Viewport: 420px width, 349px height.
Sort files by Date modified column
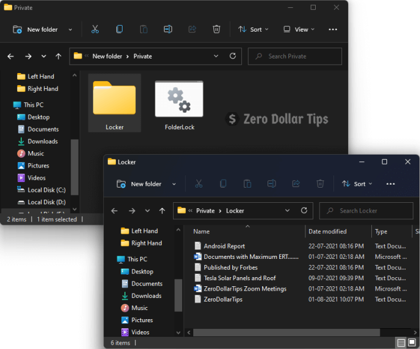[327, 231]
